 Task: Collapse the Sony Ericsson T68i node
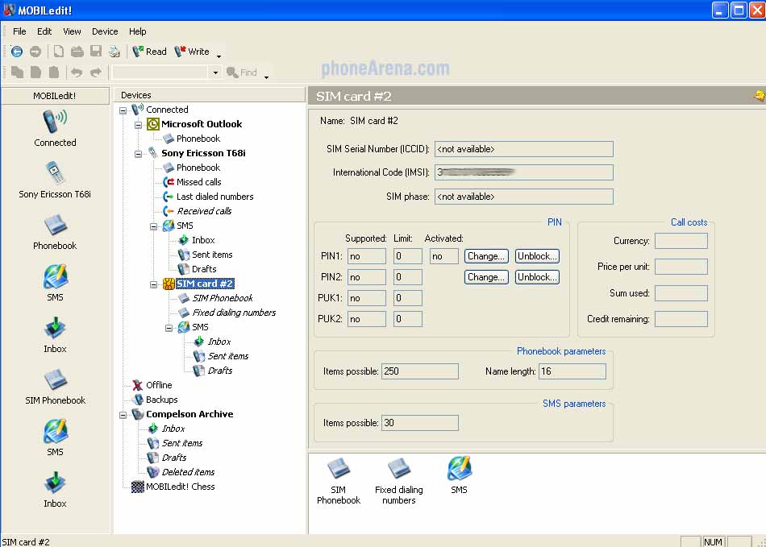click(x=138, y=154)
